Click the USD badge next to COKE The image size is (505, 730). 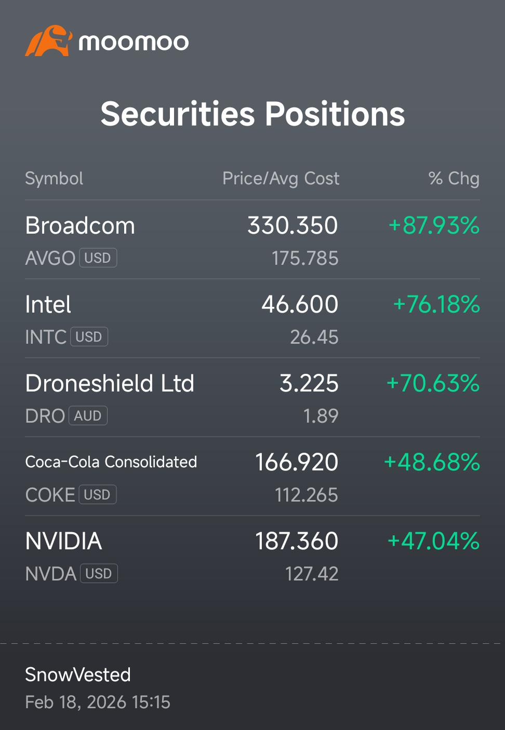tap(97, 495)
